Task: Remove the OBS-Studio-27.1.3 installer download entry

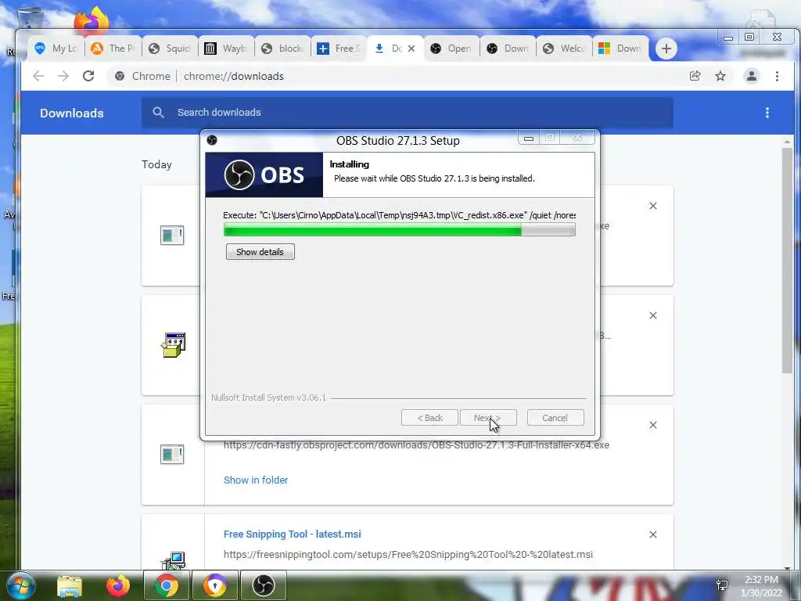Action: [653, 425]
